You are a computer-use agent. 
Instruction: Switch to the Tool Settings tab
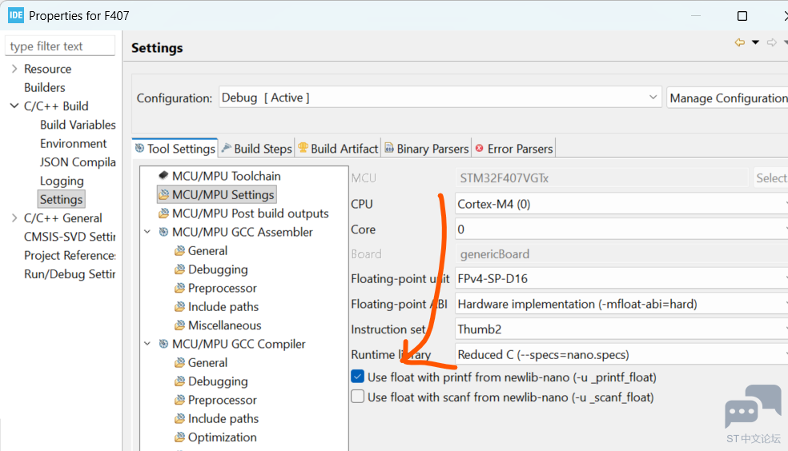point(175,149)
